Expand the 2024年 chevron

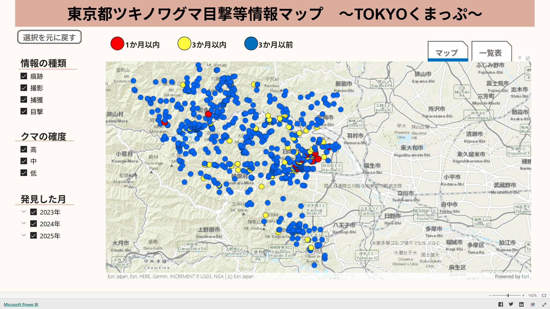coord(24,223)
